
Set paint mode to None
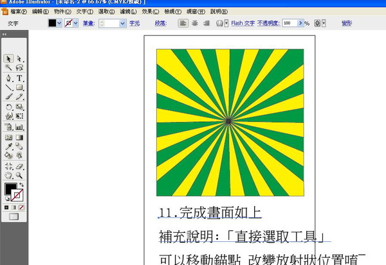[x=21, y=207]
